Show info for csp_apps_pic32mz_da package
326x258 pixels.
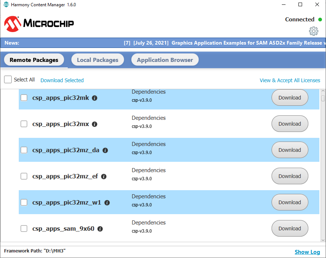(x=105, y=150)
